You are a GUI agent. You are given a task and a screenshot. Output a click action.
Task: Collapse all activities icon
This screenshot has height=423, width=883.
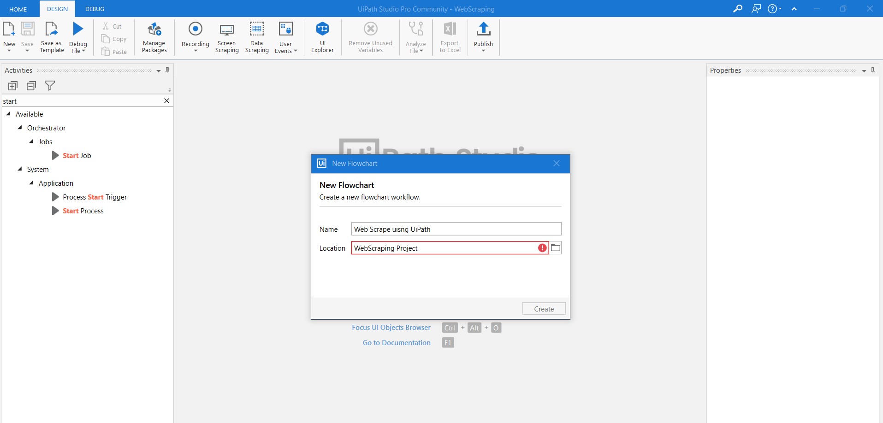pyautogui.click(x=31, y=86)
